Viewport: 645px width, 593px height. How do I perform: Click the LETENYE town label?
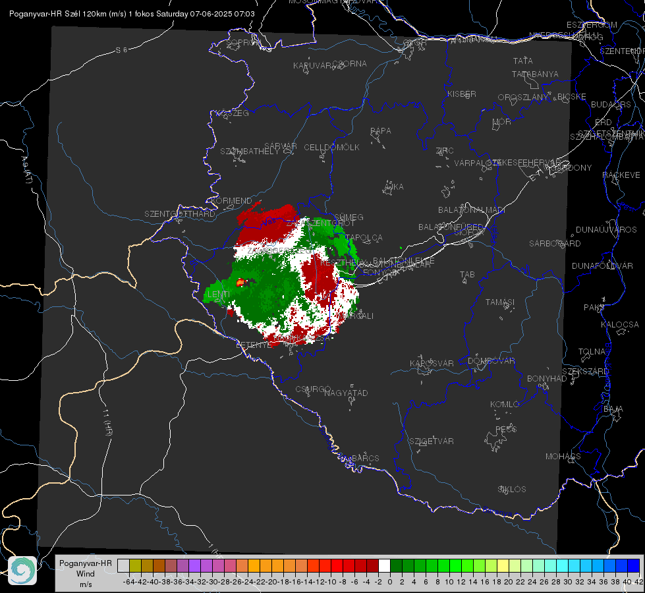(254, 345)
